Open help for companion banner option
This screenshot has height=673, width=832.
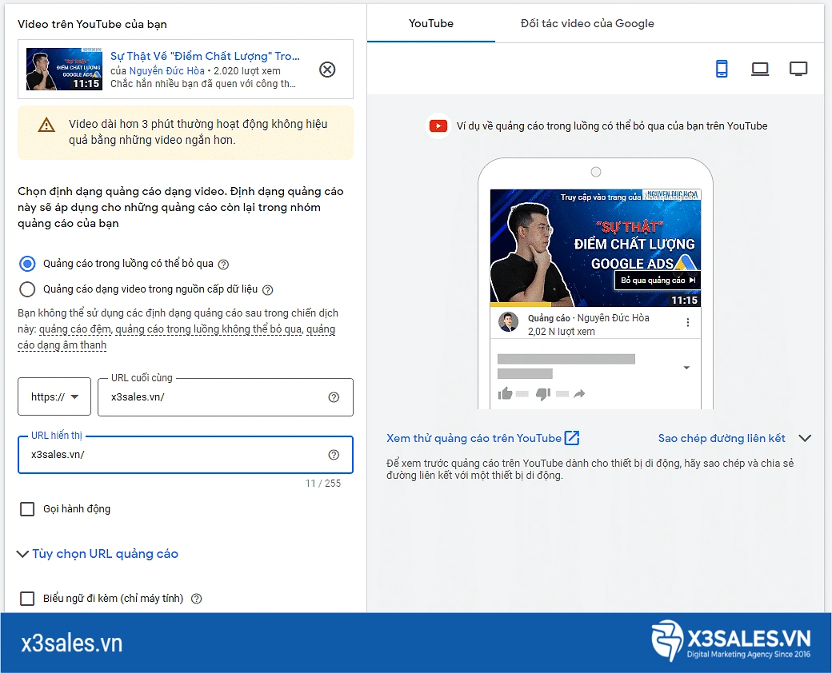tap(196, 599)
